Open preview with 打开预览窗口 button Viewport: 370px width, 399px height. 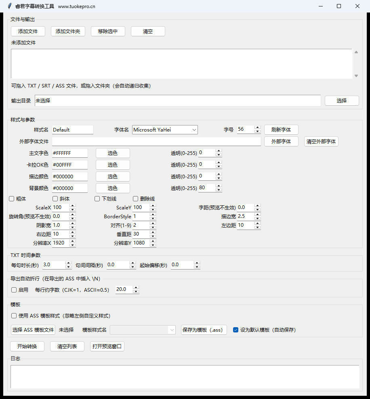(107, 346)
